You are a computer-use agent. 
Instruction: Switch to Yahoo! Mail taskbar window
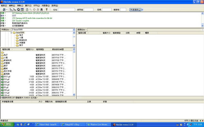pos(47,125)
